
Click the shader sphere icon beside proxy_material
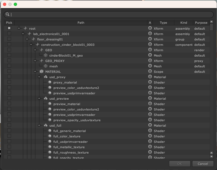(50, 82)
